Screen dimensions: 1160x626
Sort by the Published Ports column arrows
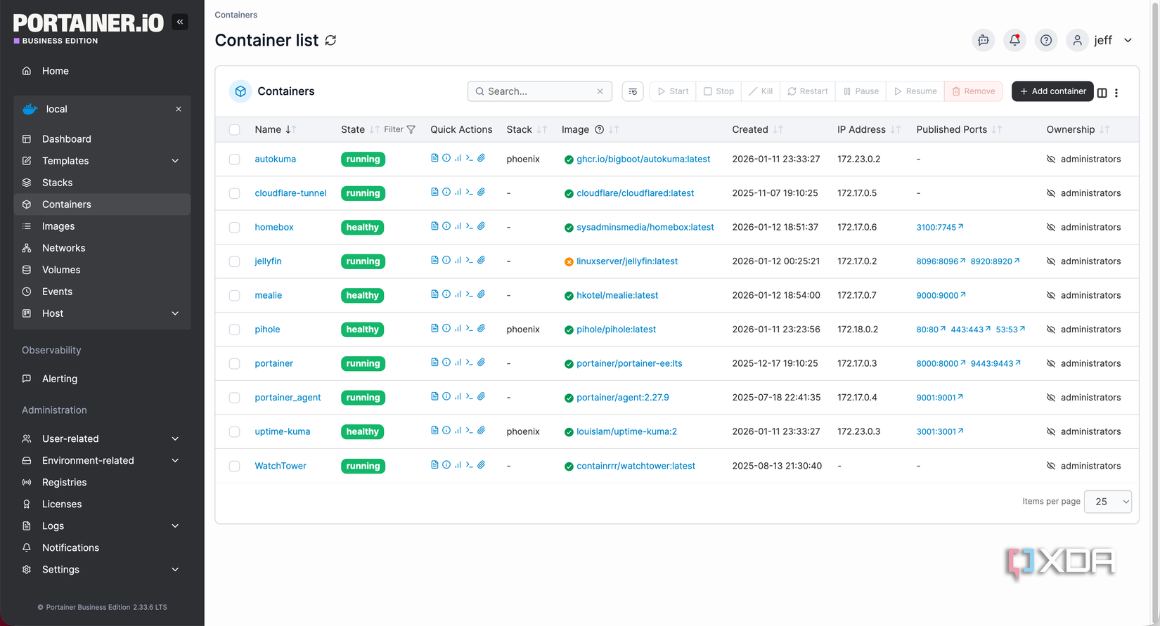pos(997,129)
